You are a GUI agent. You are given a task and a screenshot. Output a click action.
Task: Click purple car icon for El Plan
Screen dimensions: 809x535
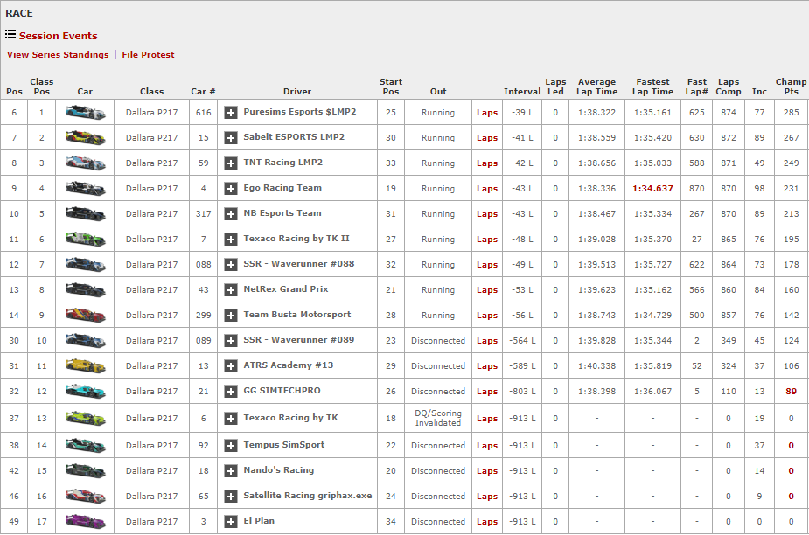click(85, 521)
